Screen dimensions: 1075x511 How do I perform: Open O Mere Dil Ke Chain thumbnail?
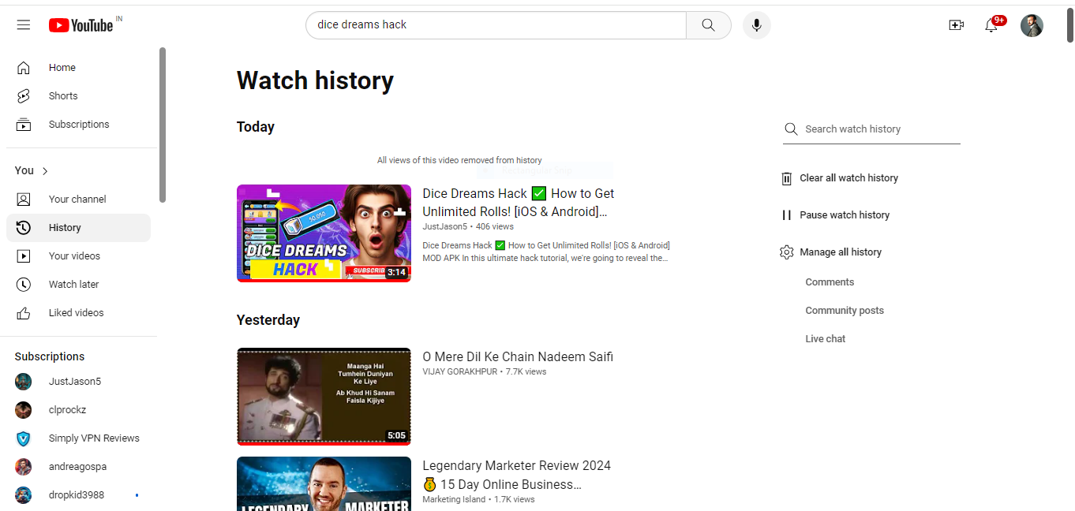[324, 397]
